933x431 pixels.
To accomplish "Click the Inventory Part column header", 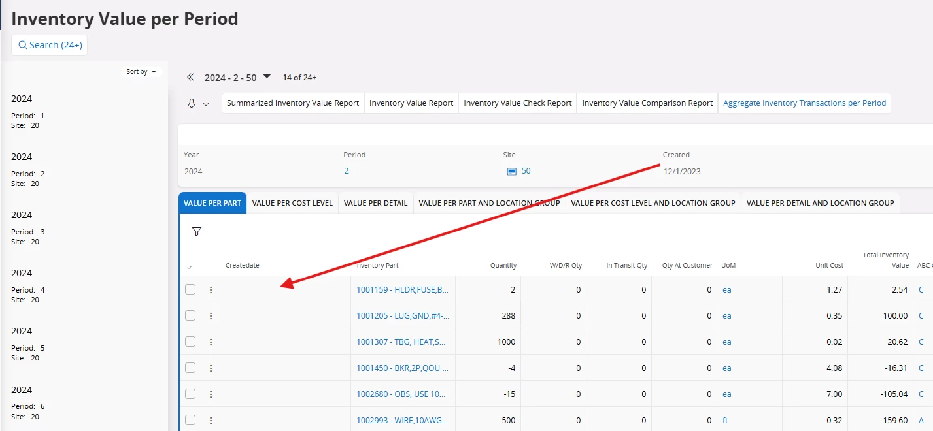I will [377, 266].
